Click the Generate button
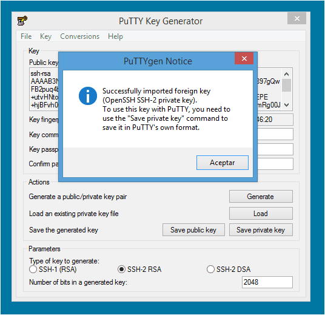The height and width of the screenshot is (315, 325). point(261,196)
